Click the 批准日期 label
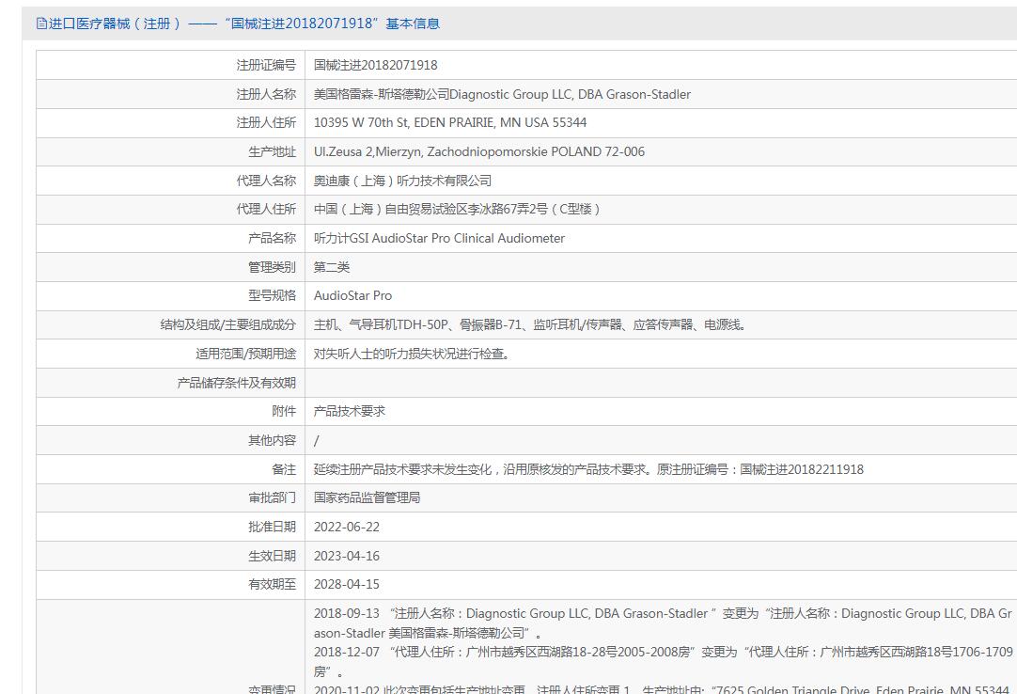Viewport: 1017px width, 694px height. (x=272, y=527)
